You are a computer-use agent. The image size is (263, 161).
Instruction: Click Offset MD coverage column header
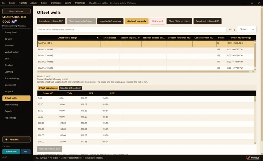tap(241, 38)
